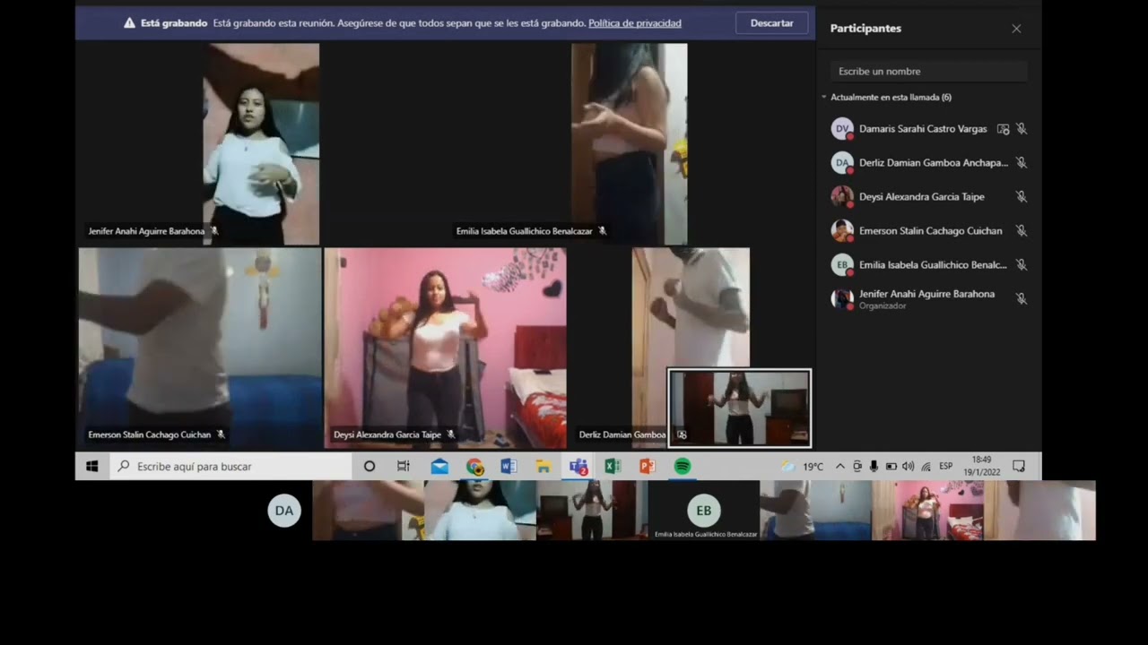The width and height of the screenshot is (1148, 645).
Task: Open Google Chrome from the taskbar
Action: pos(474,467)
